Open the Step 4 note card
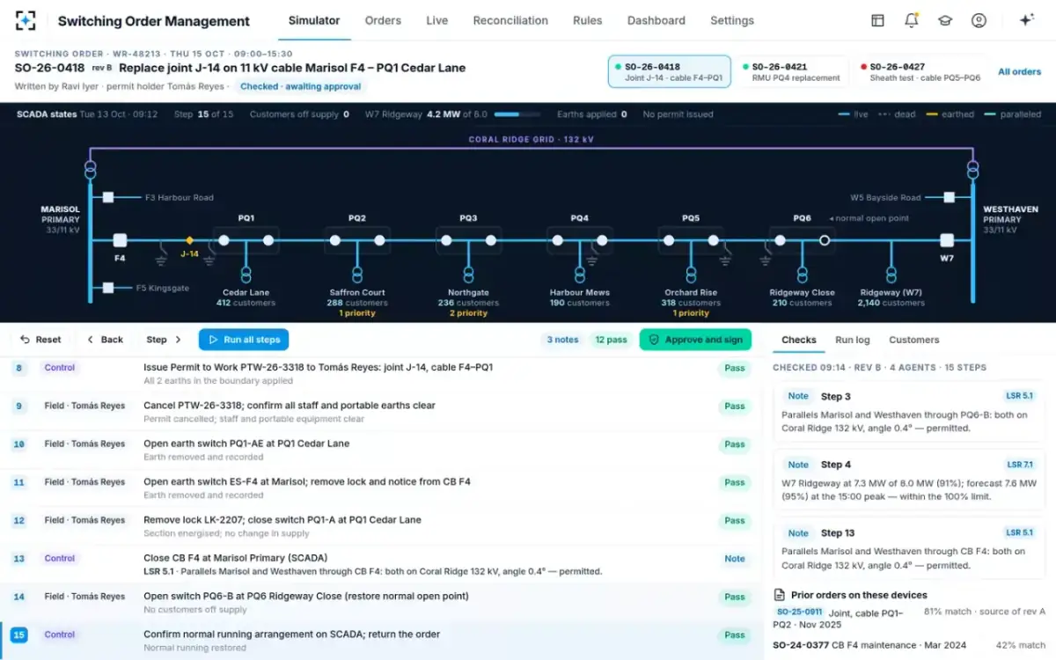Image resolution: width=1056 pixels, height=660 pixels. [x=908, y=481]
